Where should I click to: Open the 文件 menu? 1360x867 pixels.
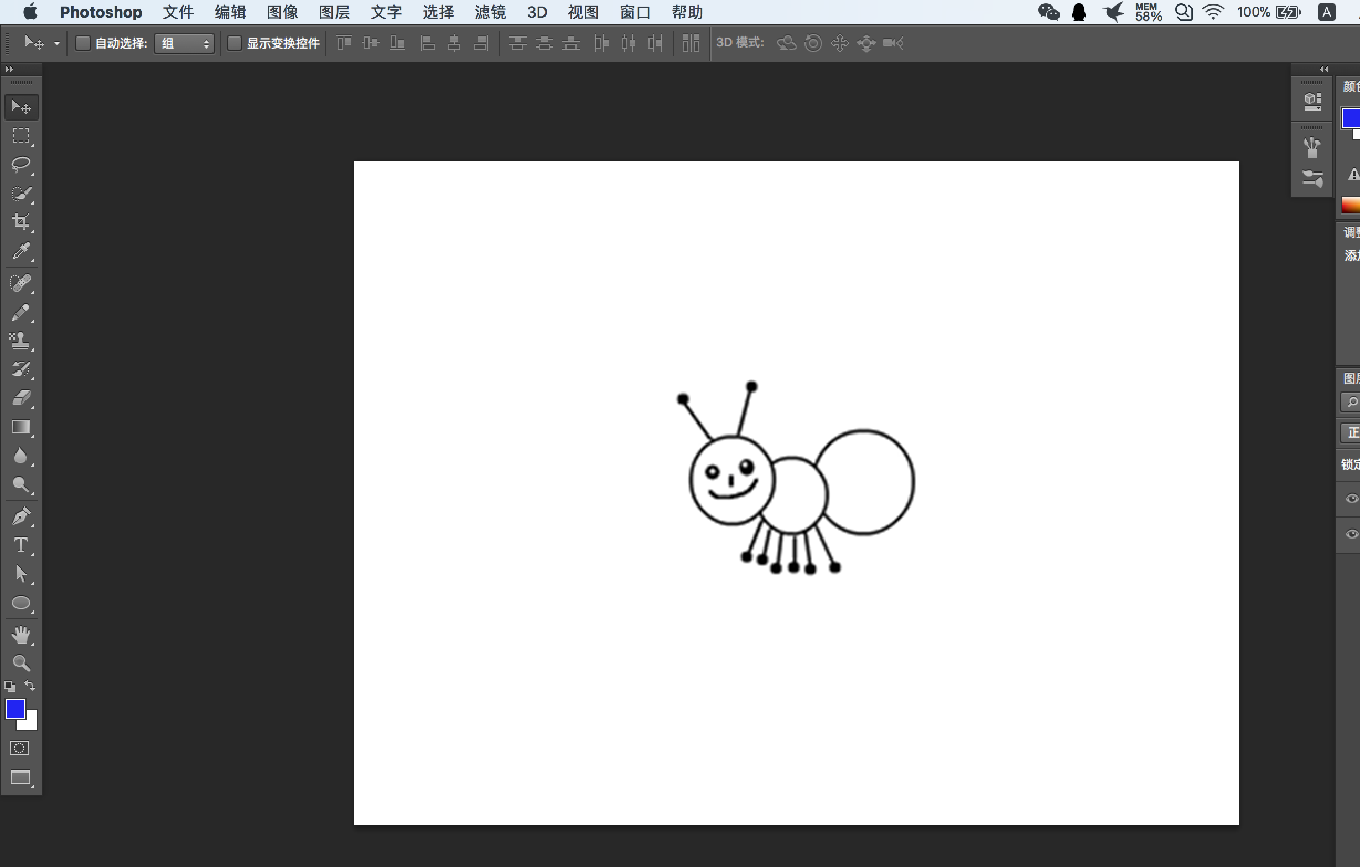(178, 12)
